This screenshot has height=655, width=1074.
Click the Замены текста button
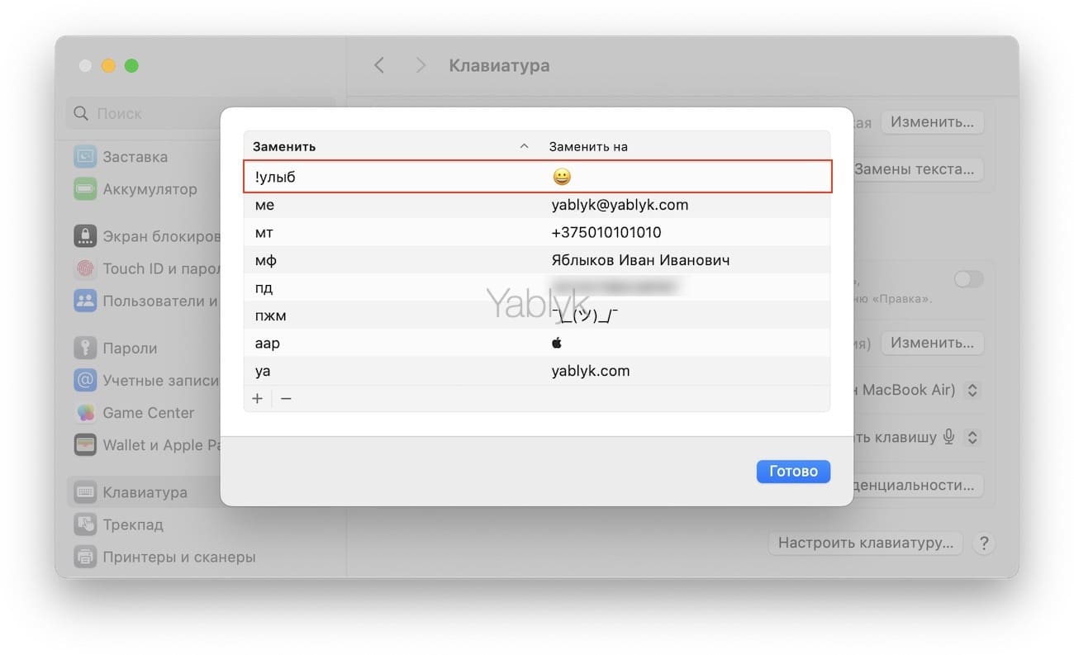pyautogui.click(x=918, y=169)
